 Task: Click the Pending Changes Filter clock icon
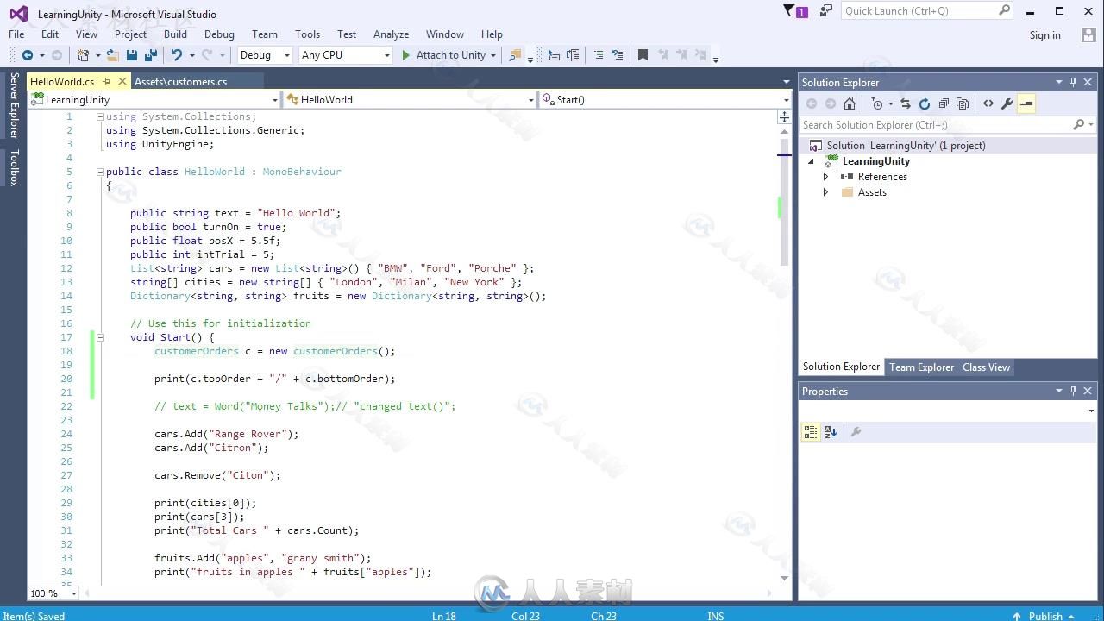pos(876,103)
